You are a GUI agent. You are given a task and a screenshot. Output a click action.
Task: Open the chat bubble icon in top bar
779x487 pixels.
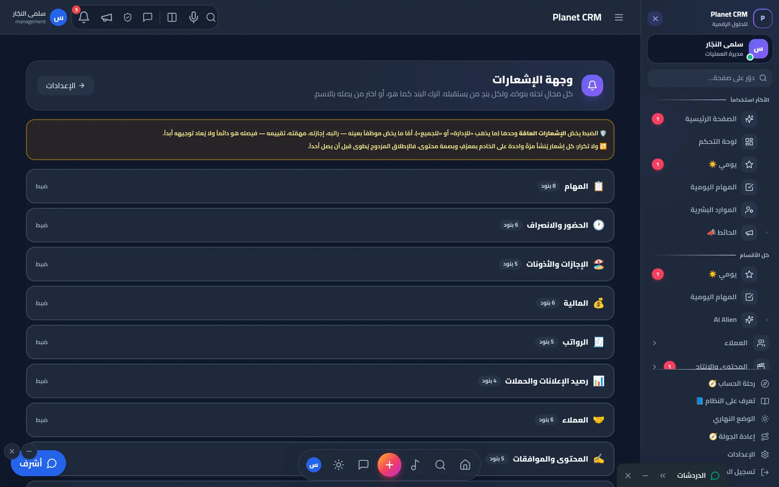click(148, 17)
